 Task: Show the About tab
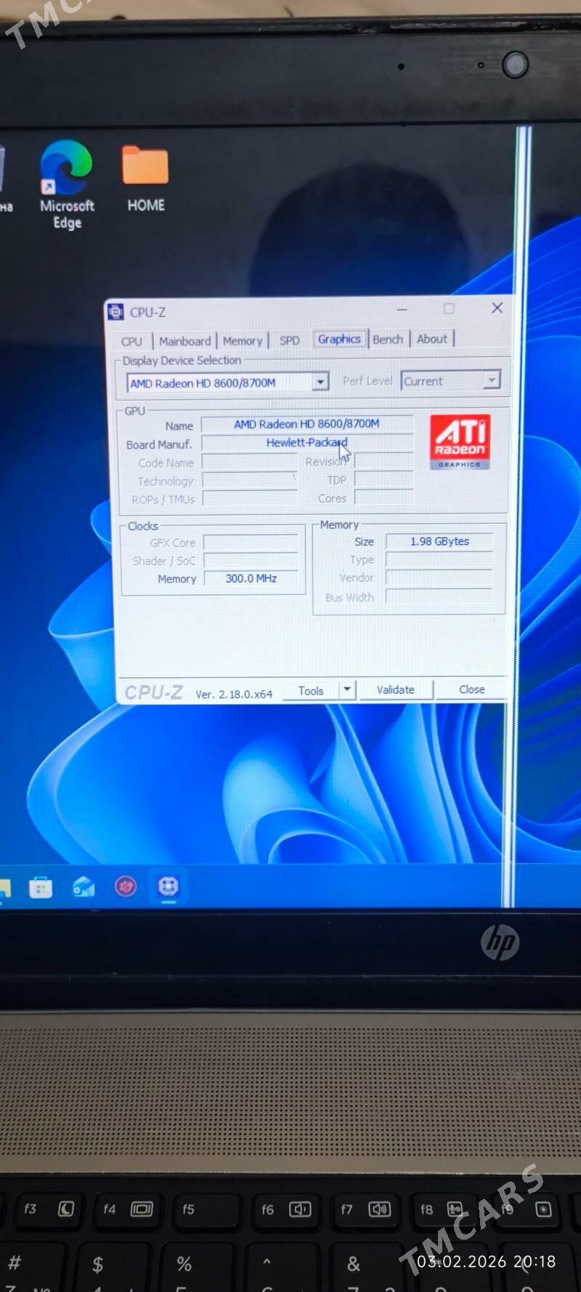click(431, 339)
